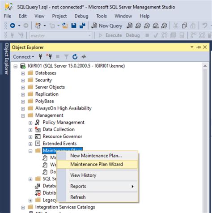Open the Debug menu

81,16
